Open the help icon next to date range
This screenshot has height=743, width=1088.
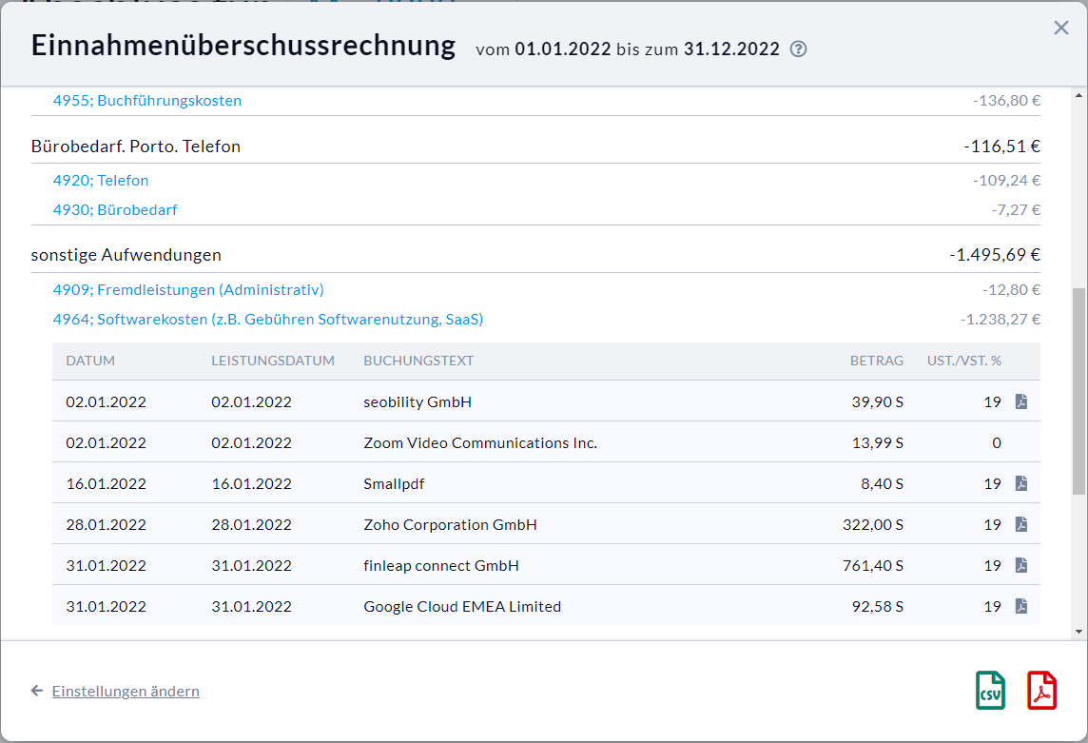click(799, 49)
